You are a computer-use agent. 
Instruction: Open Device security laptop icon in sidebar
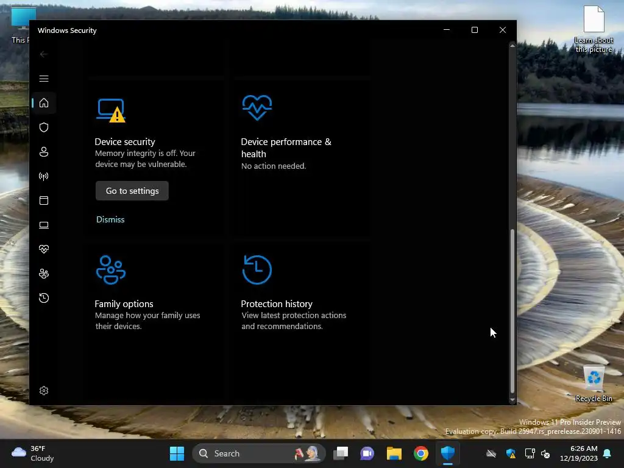(44, 225)
